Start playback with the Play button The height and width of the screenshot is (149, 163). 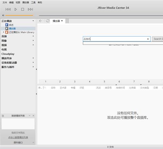[16, 9]
